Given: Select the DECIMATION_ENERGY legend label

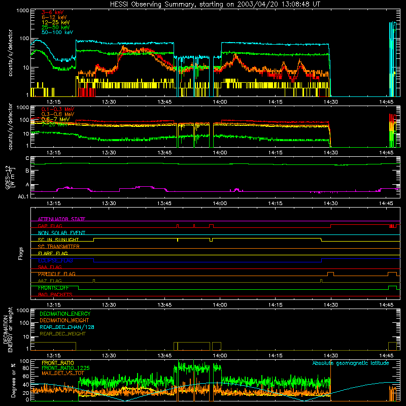Looking at the screenshot, I should [65, 314].
